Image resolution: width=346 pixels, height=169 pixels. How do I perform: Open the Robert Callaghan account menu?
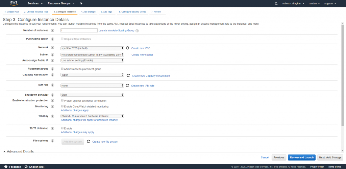[x=293, y=3]
